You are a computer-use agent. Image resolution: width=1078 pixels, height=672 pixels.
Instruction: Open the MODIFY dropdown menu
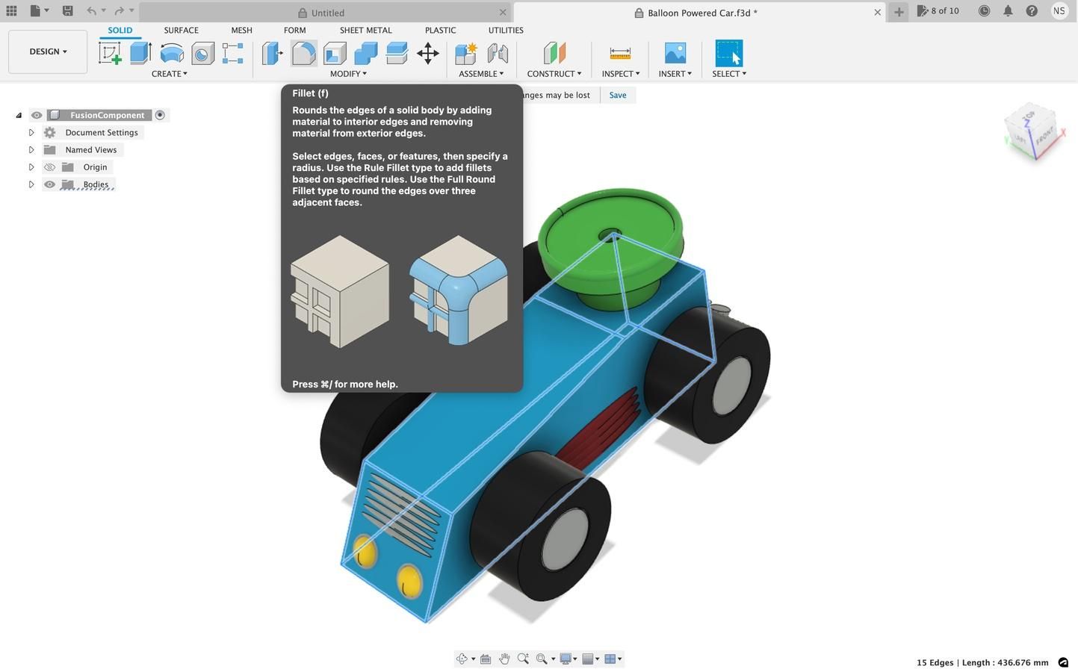pyautogui.click(x=347, y=73)
